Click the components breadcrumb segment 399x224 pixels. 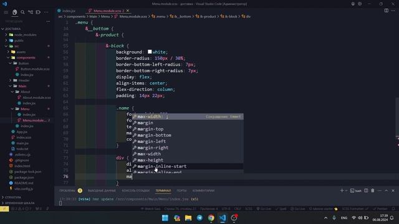click(x=76, y=16)
